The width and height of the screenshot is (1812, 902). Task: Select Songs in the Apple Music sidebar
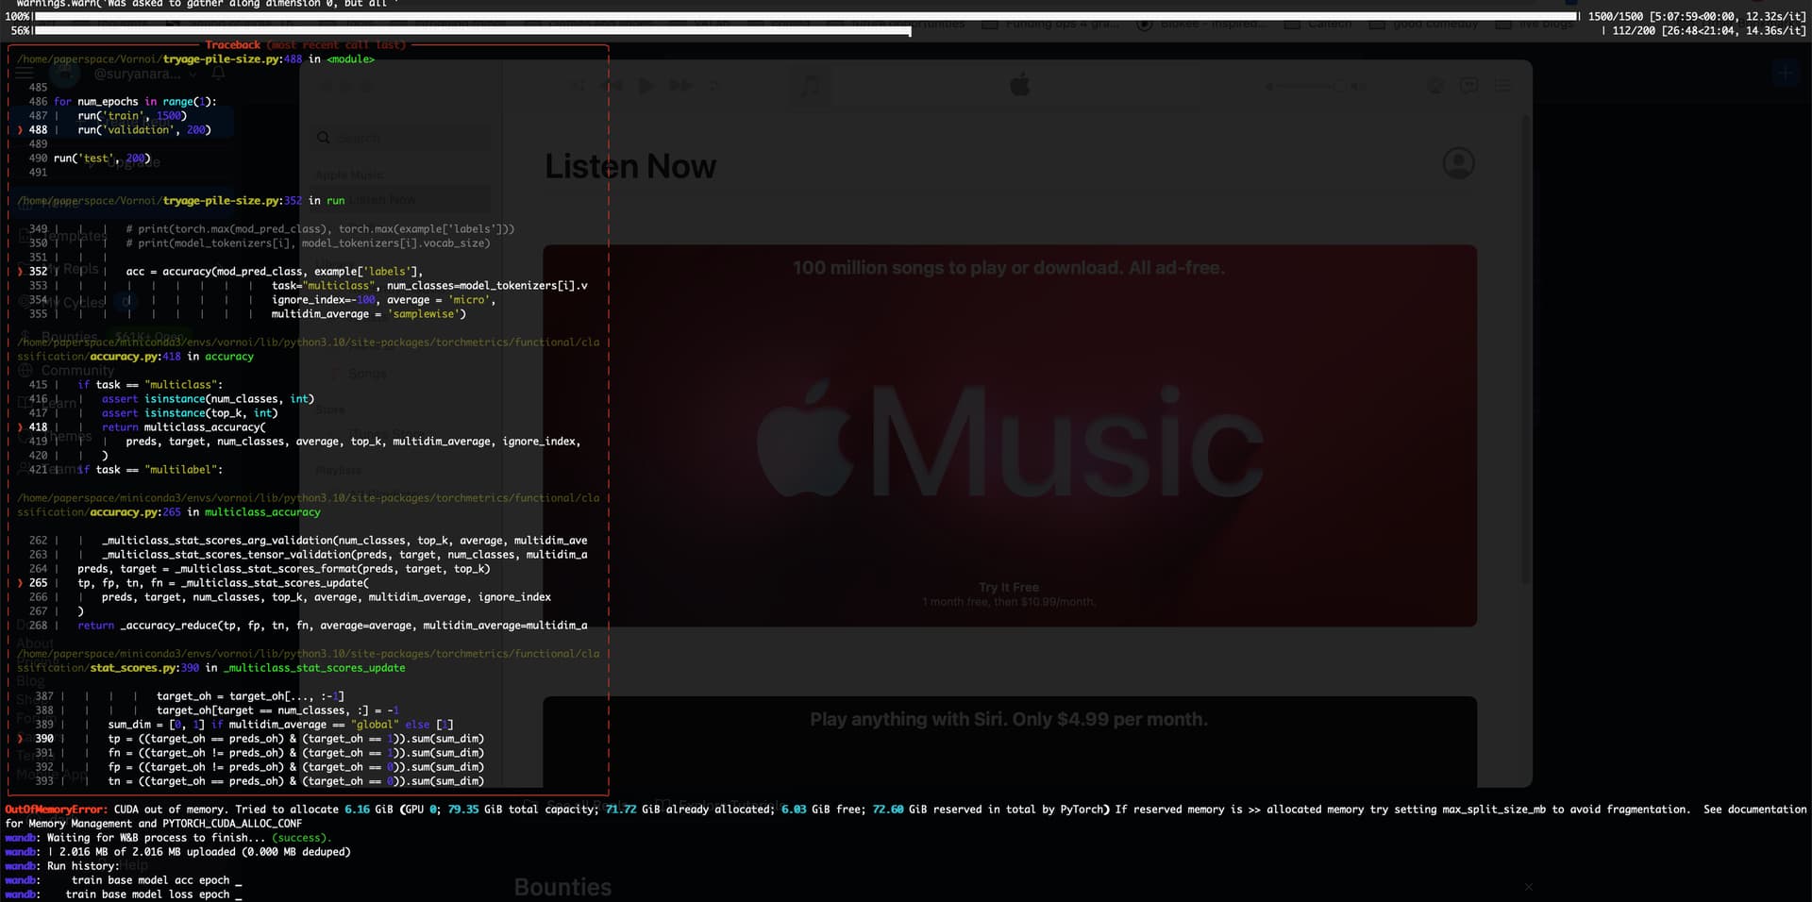point(367,374)
